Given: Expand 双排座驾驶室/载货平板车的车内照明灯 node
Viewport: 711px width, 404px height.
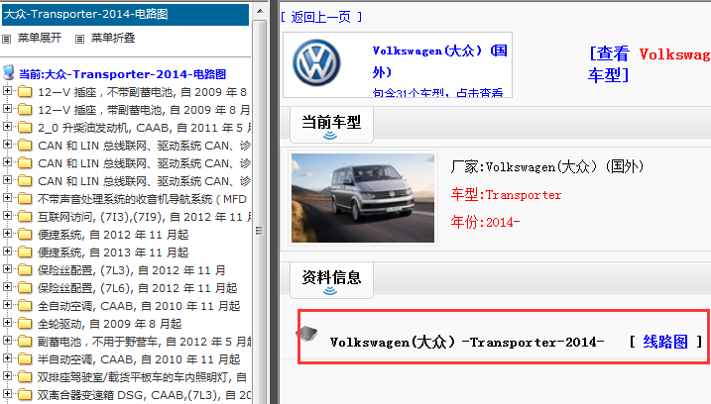Looking at the screenshot, I should click(7, 376).
